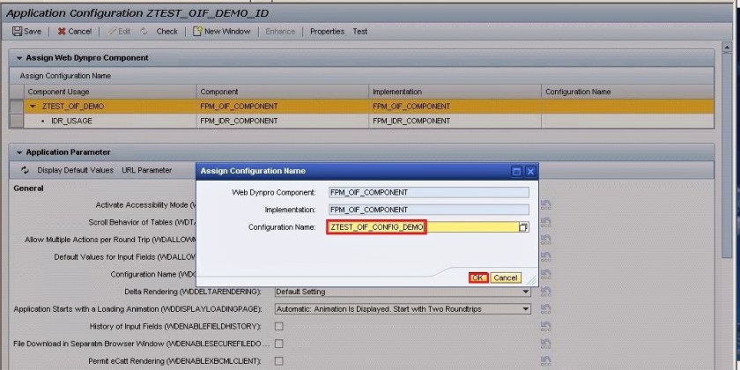The image size is (740, 370).
Task: Toggle the History of Input Fields checkbox
Action: tap(279, 327)
